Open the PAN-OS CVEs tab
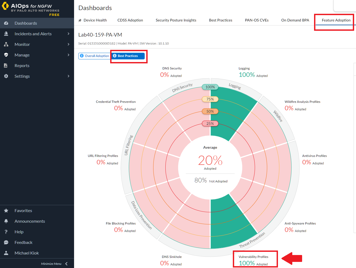The width and height of the screenshot is (356, 268). [256, 20]
